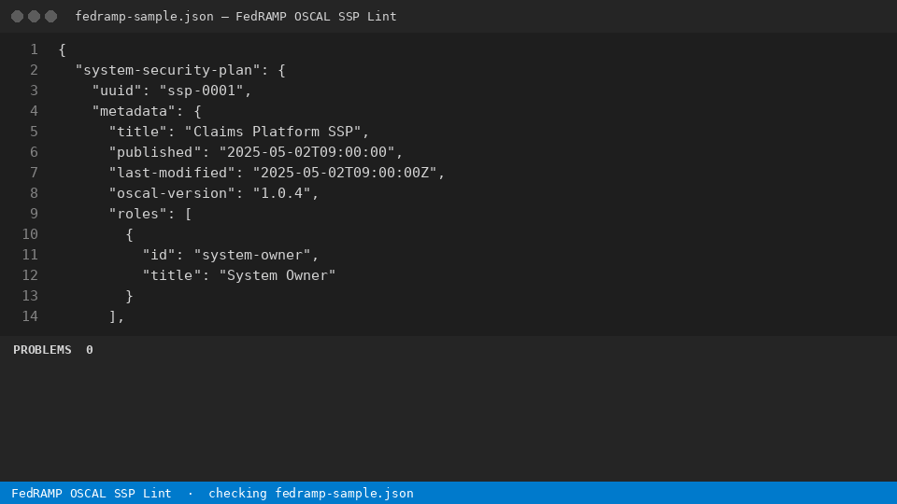
Task: Click the "2025-05-02T09:00:00" published value
Action: 307,152
